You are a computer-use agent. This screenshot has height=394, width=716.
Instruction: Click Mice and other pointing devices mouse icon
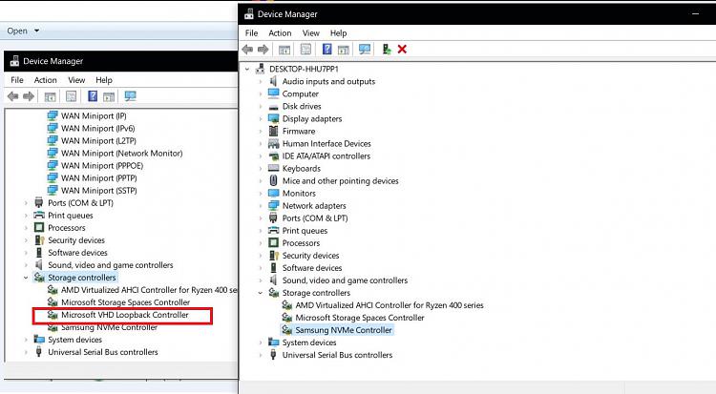[x=273, y=181]
